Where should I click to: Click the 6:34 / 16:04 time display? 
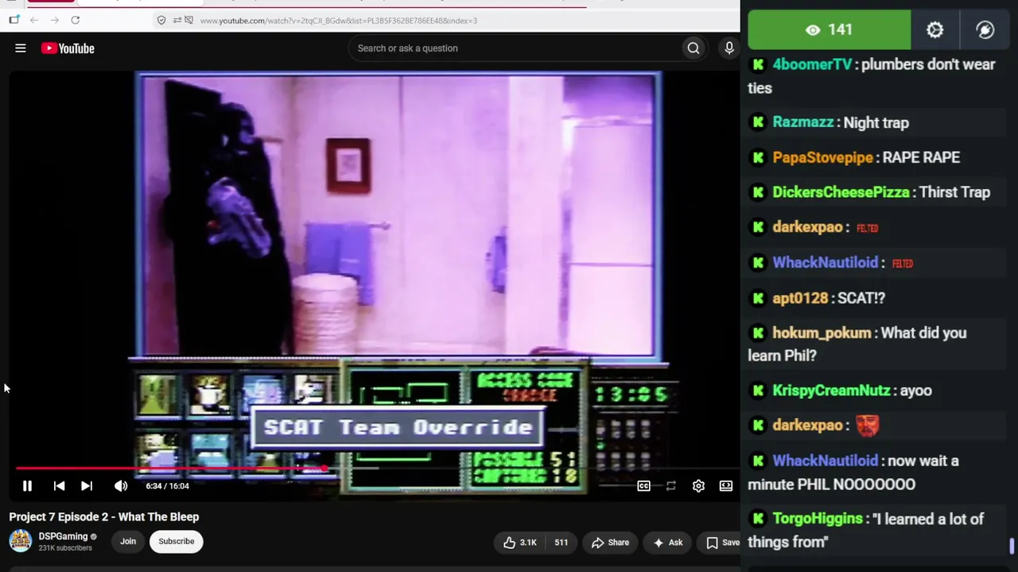(x=168, y=486)
